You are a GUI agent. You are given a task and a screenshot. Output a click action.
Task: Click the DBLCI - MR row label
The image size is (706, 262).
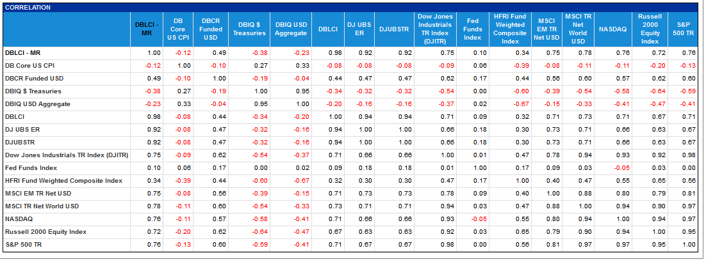pyautogui.click(x=23, y=52)
